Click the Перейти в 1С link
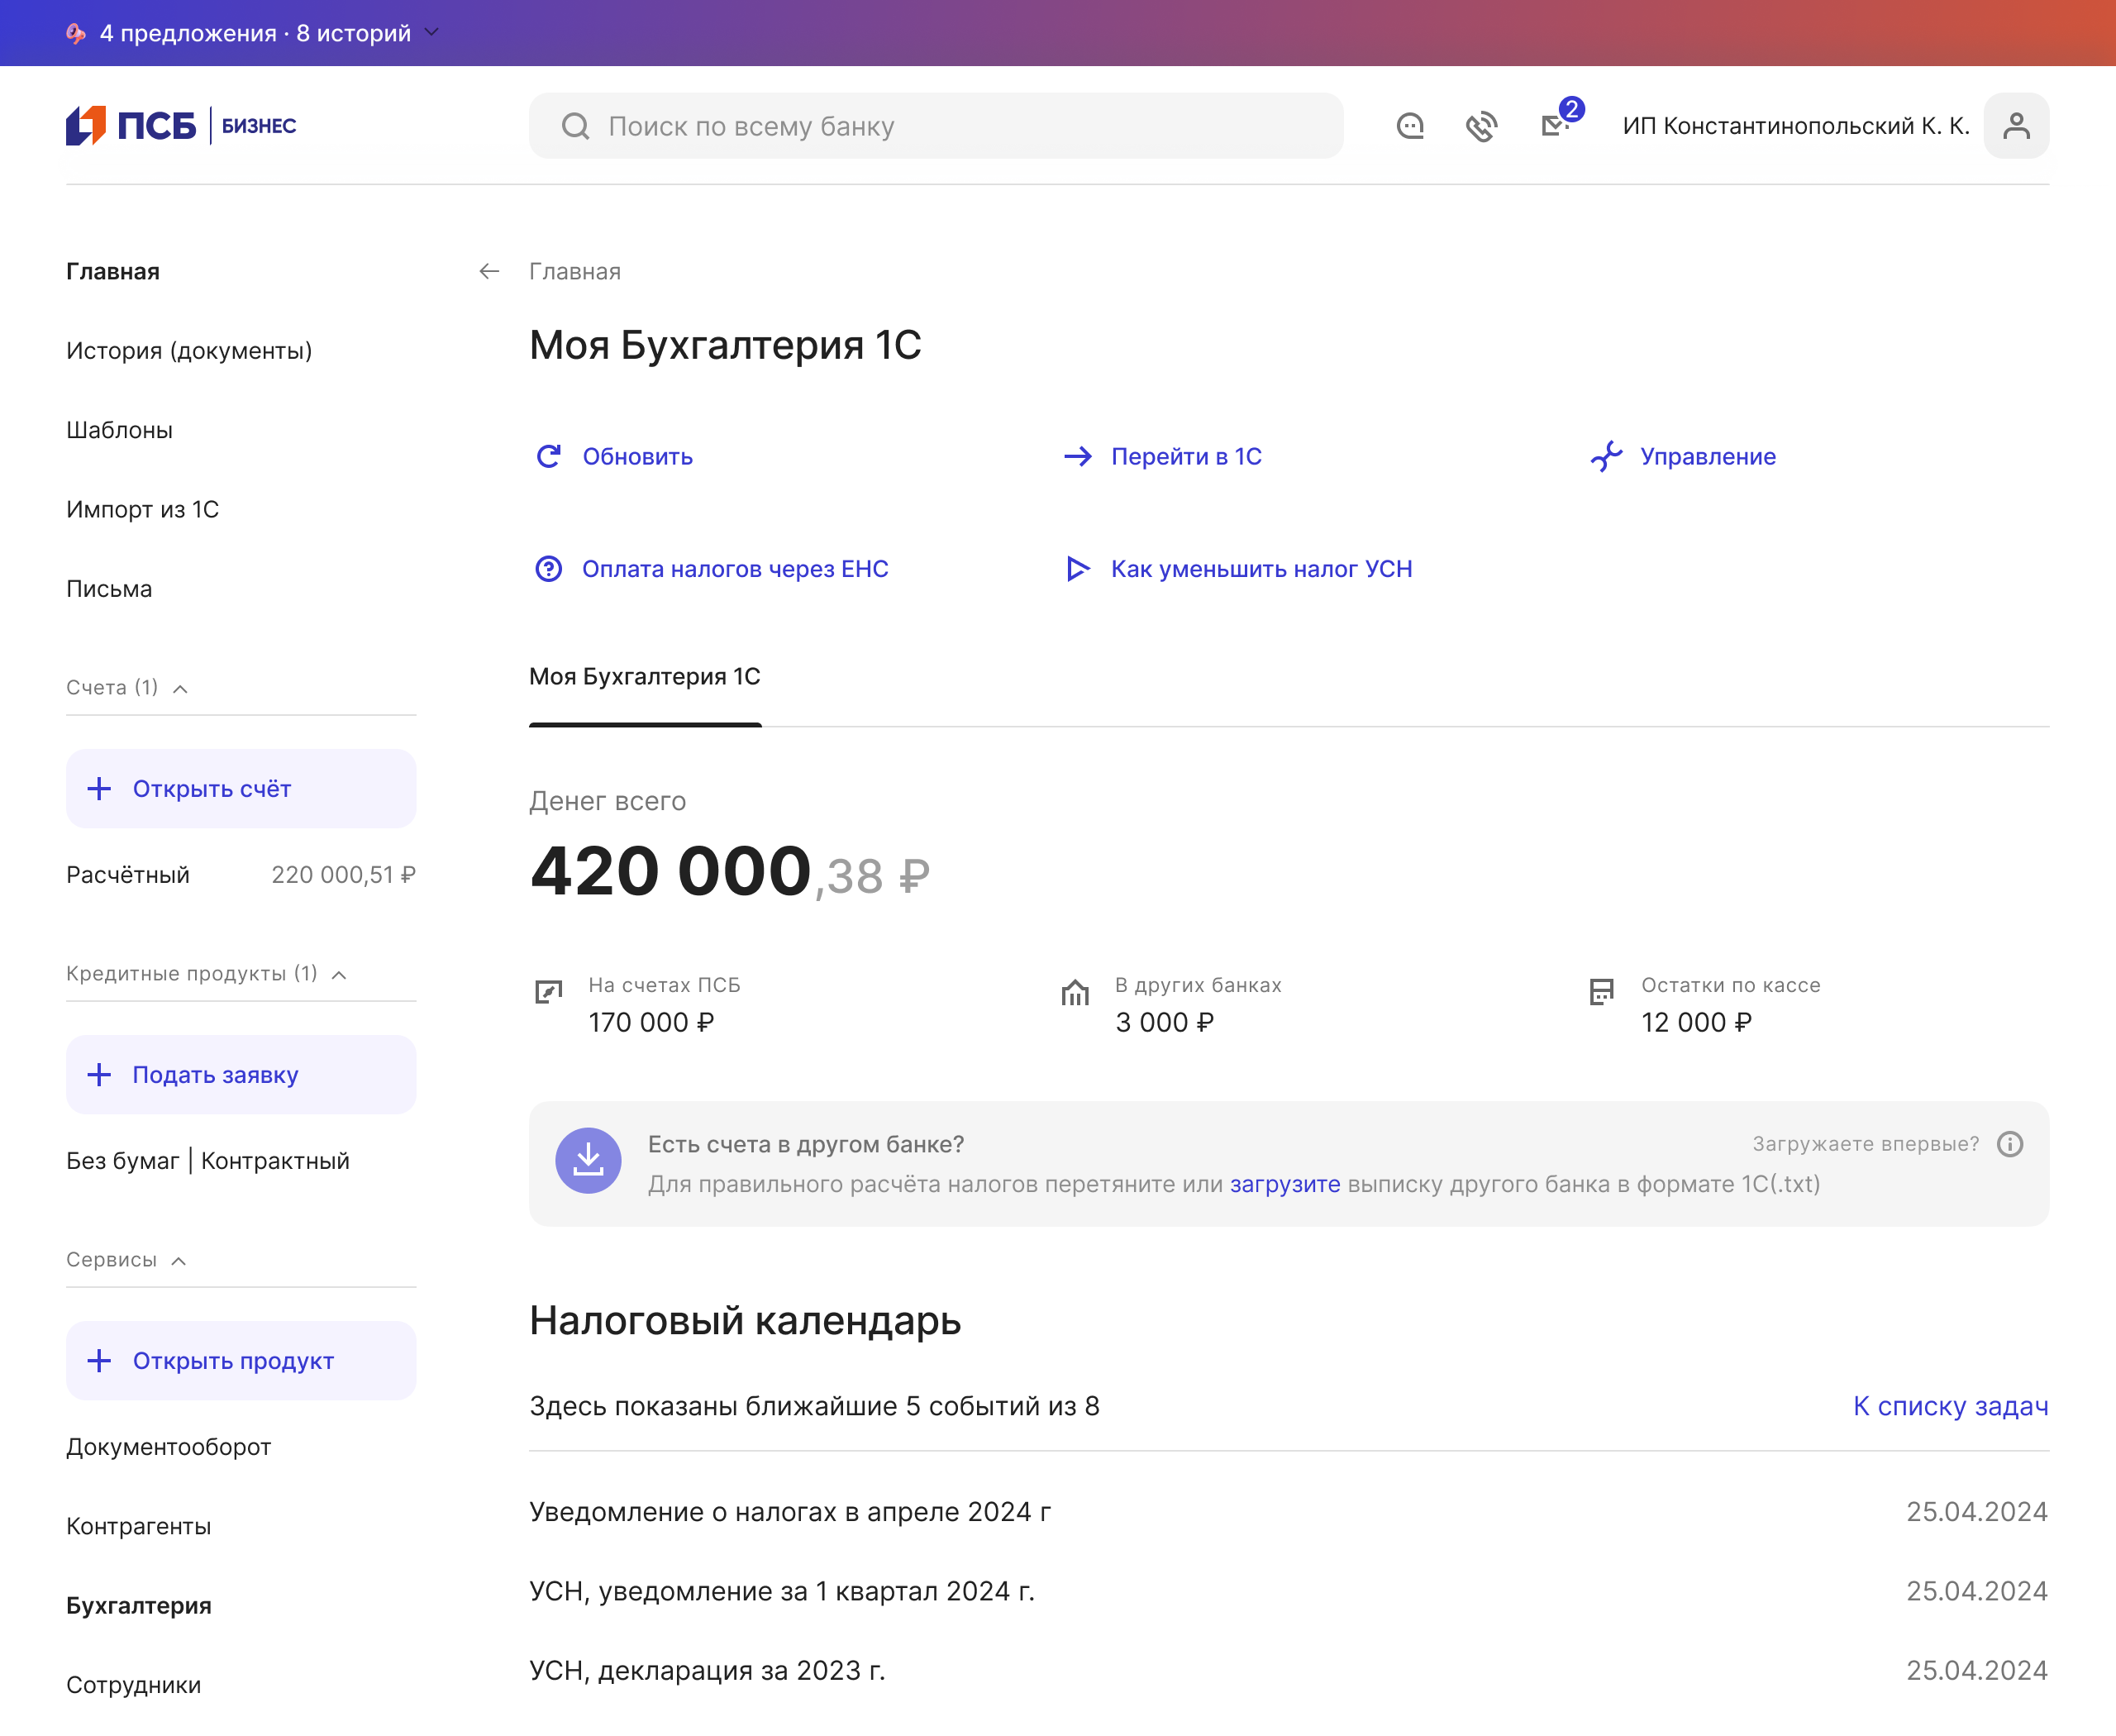Screen dimensions: 2116x1736 1186,457
